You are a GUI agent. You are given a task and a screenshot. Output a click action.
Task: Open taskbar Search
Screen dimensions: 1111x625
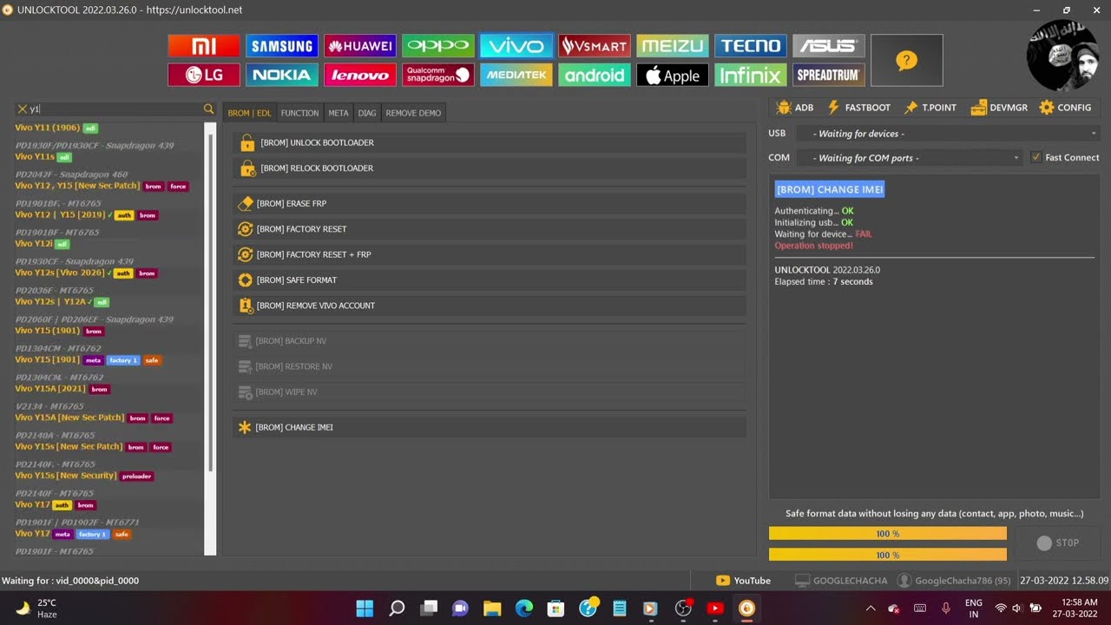point(397,608)
